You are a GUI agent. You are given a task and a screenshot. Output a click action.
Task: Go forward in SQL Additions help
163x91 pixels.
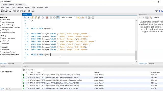pyautogui.click(x=143, y=18)
